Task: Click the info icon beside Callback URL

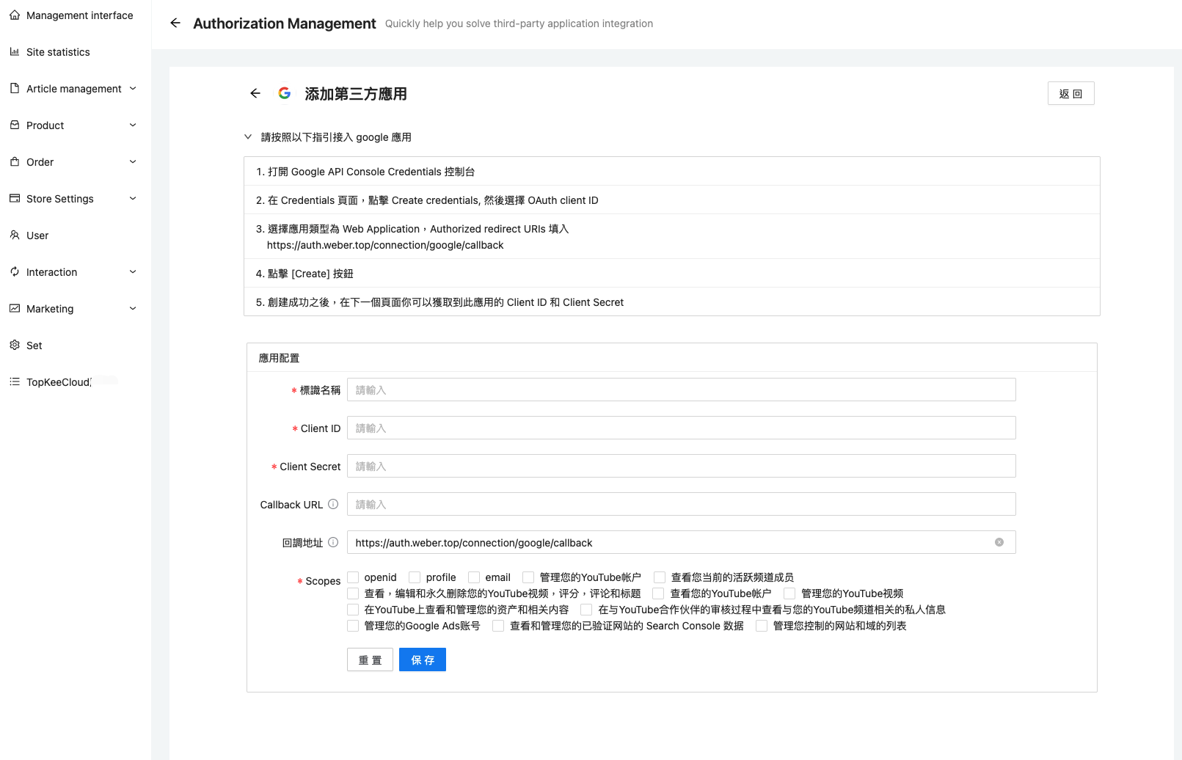Action: [333, 504]
